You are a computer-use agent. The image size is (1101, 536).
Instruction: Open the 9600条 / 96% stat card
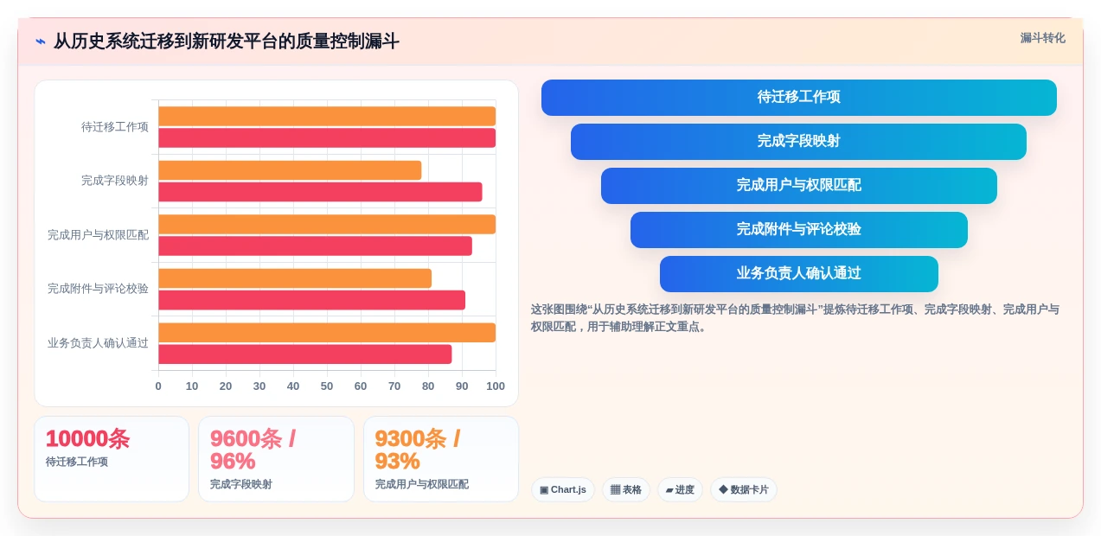[276, 459]
